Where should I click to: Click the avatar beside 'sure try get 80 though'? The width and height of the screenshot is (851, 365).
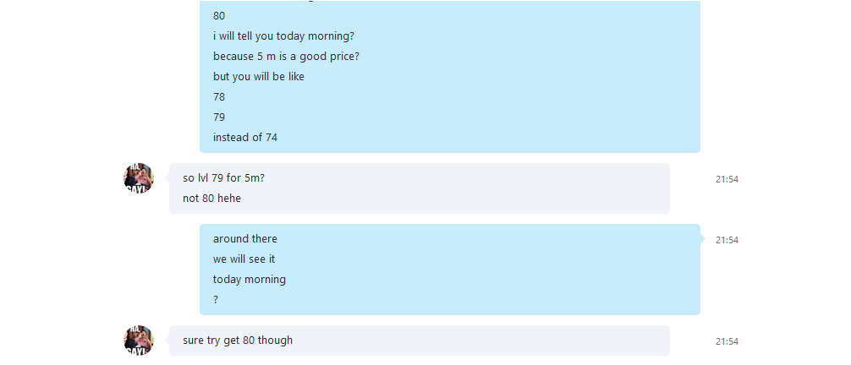coord(139,340)
